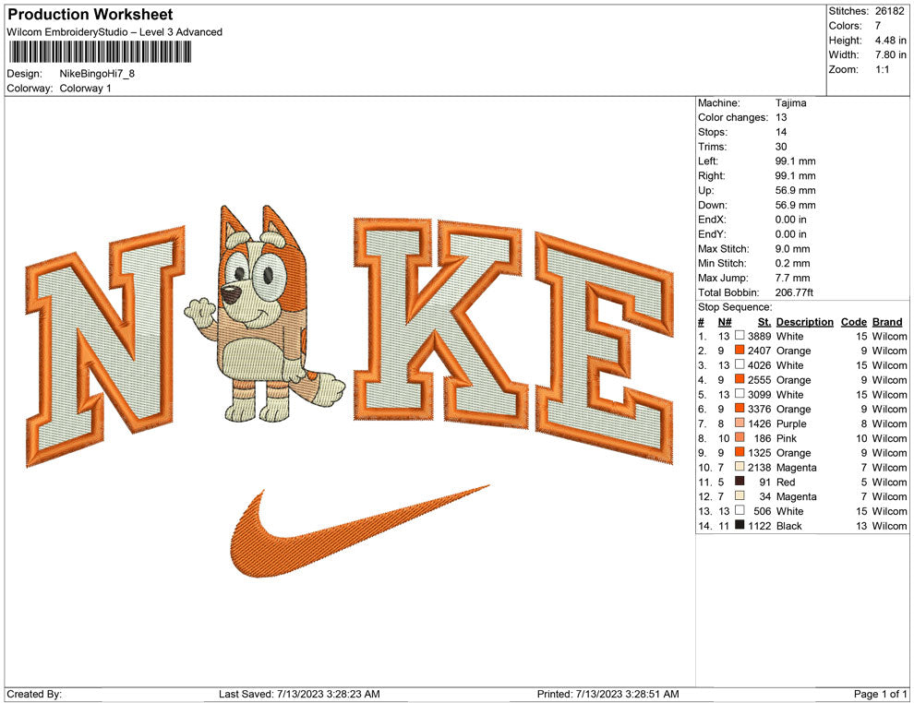
Task: Pick the white swatch for the 3099-stitch stop
Action: pos(740,393)
